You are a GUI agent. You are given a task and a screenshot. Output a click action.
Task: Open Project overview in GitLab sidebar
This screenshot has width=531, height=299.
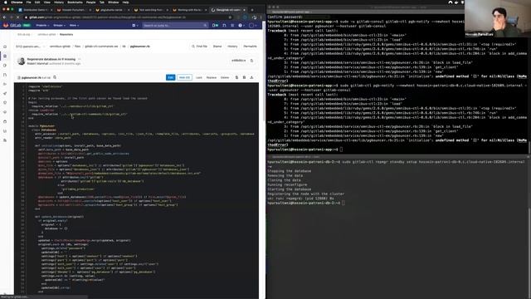point(5,47)
